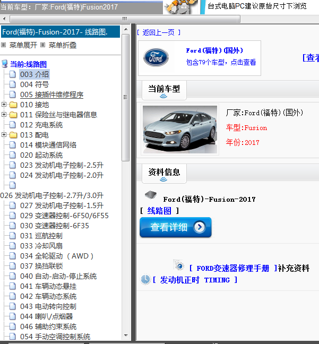Viewport: 319px width, 344px height.
Task: Open 024 发动机电子控制-2.0升
Action: (62, 175)
